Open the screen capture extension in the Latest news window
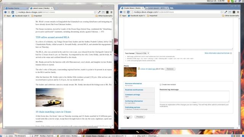The height and width of the screenshot is (137, 244). [103, 12]
